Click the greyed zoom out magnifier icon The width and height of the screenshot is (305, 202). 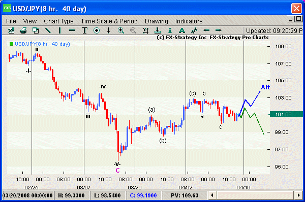(x=133, y=30)
